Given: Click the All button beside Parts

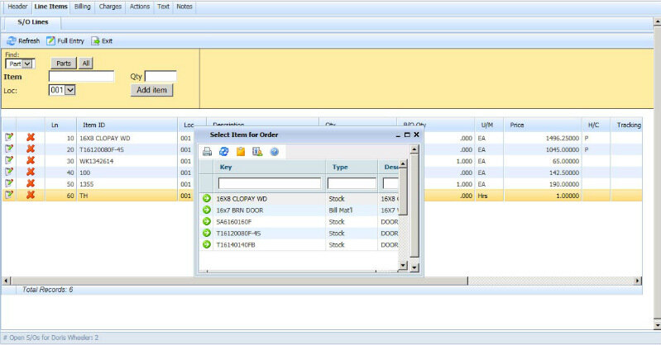Looking at the screenshot, I should pyautogui.click(x=86, y=63).
